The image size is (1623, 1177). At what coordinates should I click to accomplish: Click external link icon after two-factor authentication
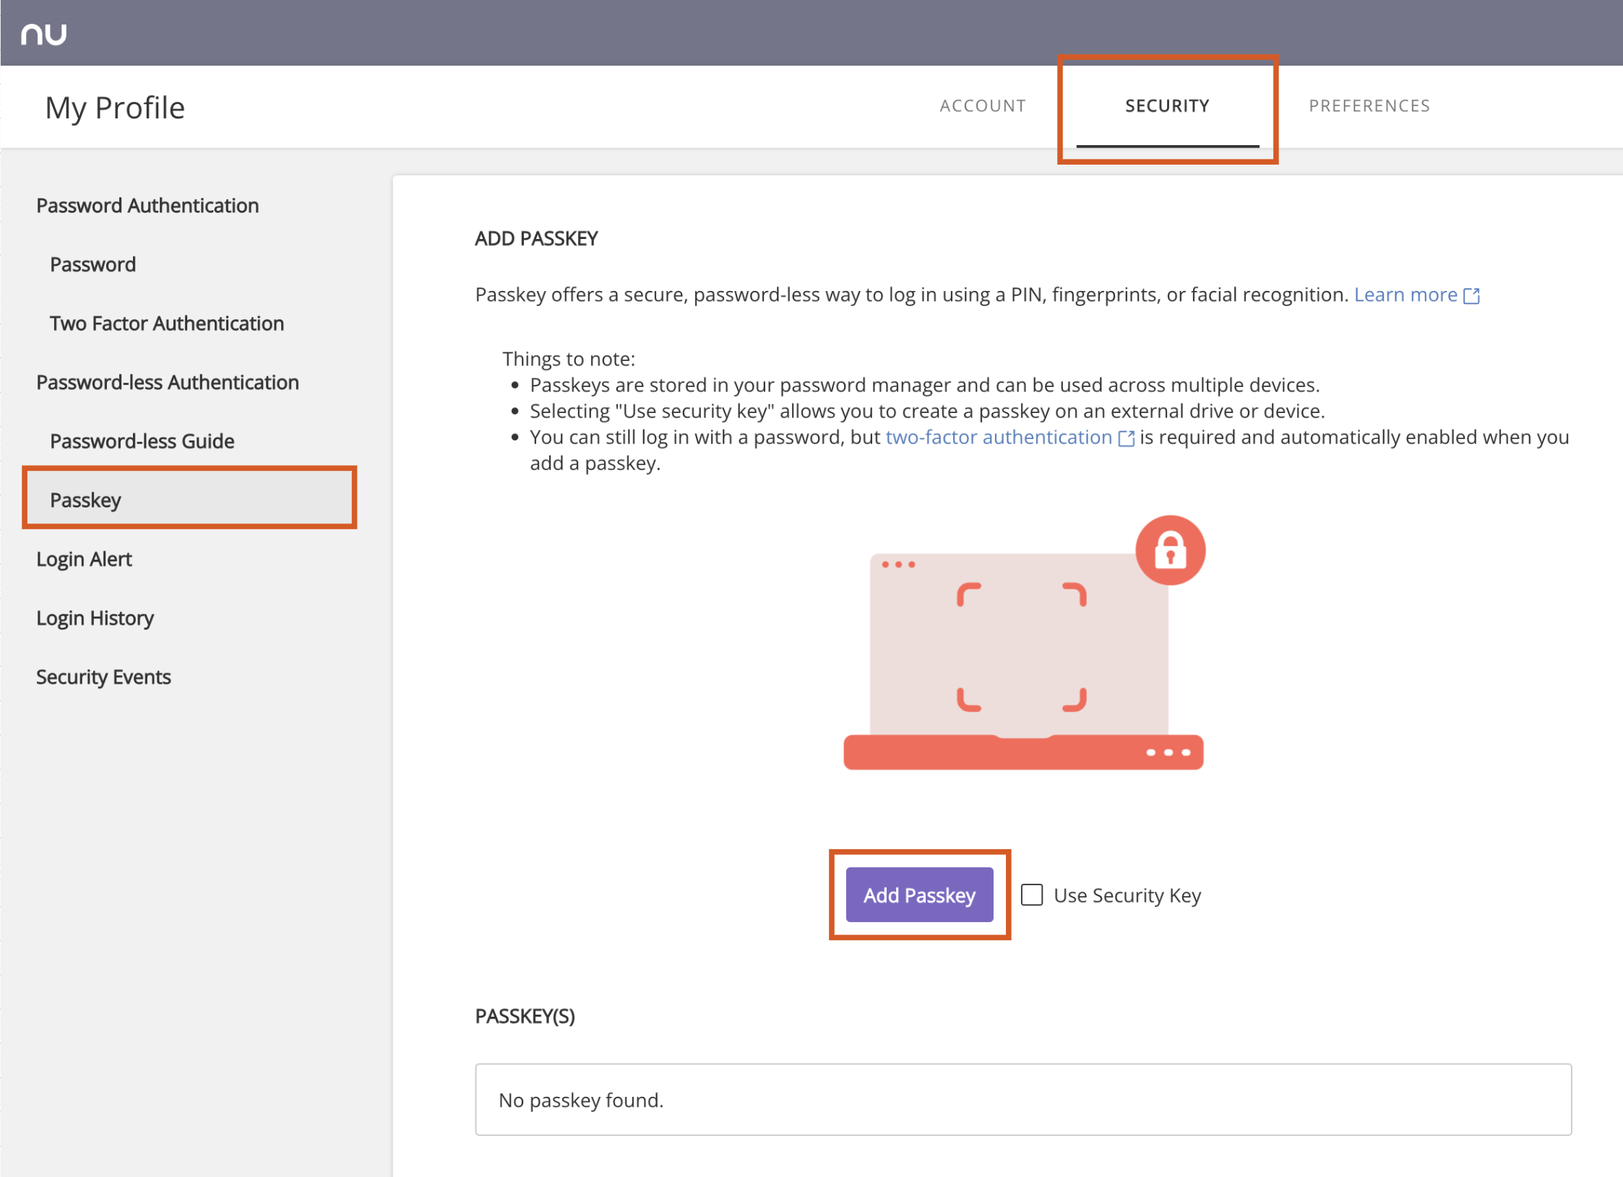(1126, 439)
